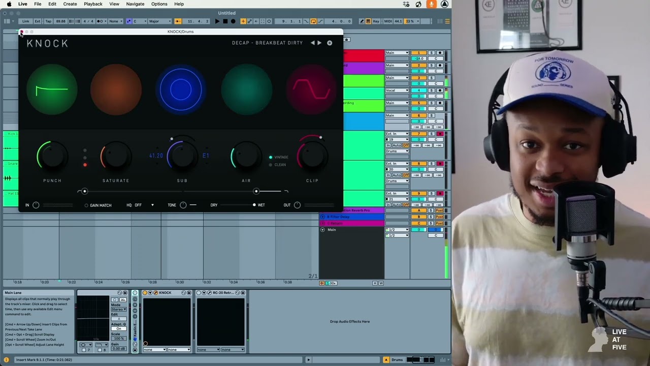The width and height of the screenshot is (650, 366).
Task: Go to previous KNOCK preset arrow
Action: pyautogui.click(x=313, y=43)
